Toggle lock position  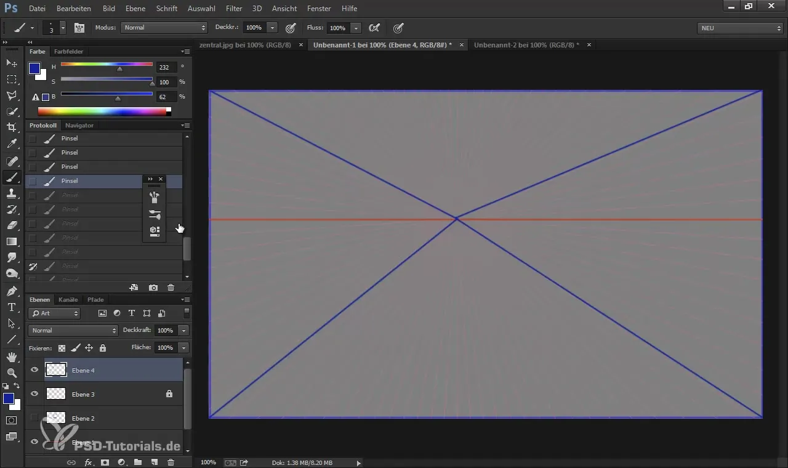click(89, 348)
